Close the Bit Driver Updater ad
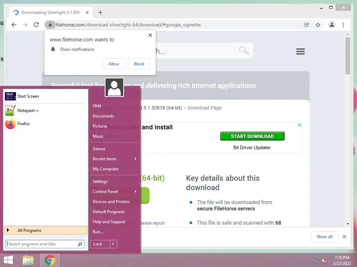Image resolution: width=357 pixels, height=267 pixels. 299,125
